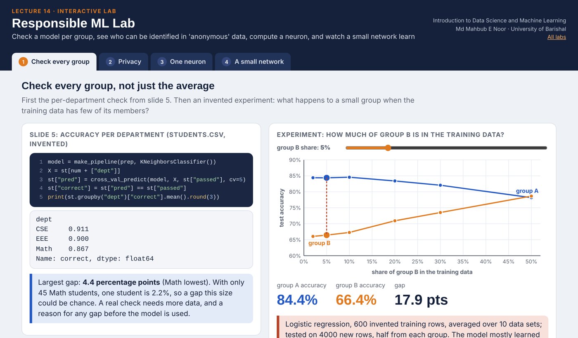Click the Math 0.867 output row

click(62, 249)
